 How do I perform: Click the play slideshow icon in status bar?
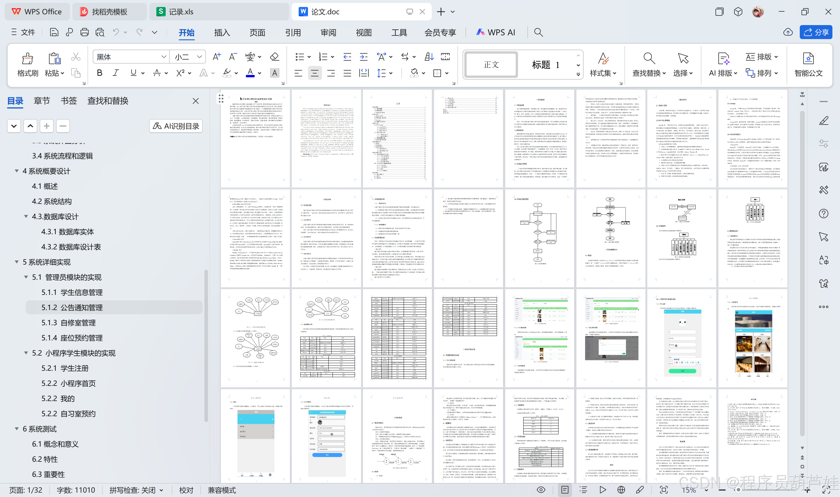point(603,490)
